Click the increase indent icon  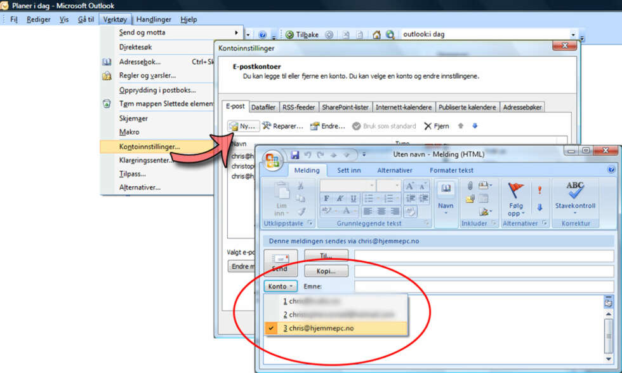pyautogui.click(x=424, y=198)
